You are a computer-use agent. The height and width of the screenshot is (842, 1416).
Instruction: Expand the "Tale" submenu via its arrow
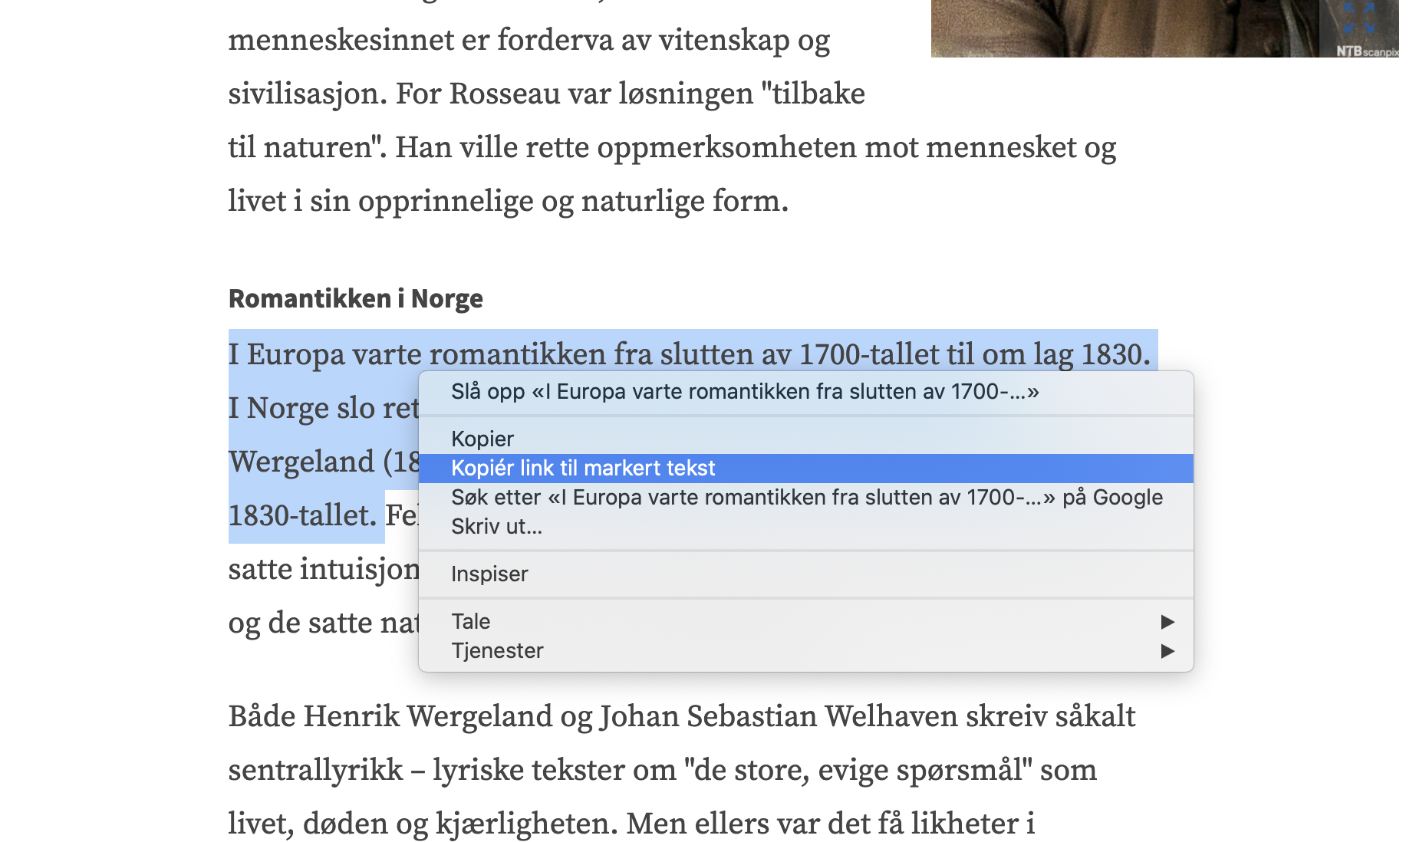tap(1168, 621)
